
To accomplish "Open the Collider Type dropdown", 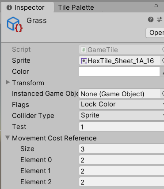I will (122, 115).
